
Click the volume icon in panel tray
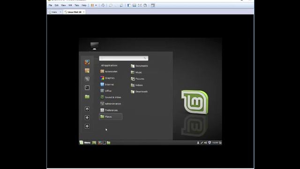[x=205, y=143]
